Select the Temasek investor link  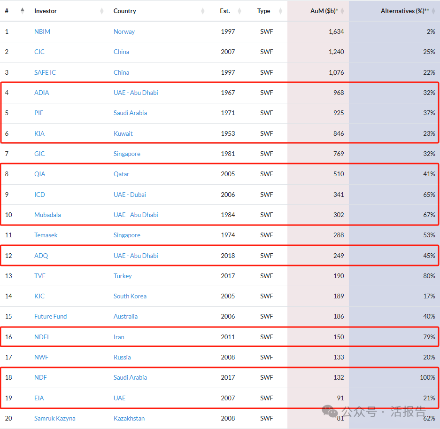coord(46,235)
